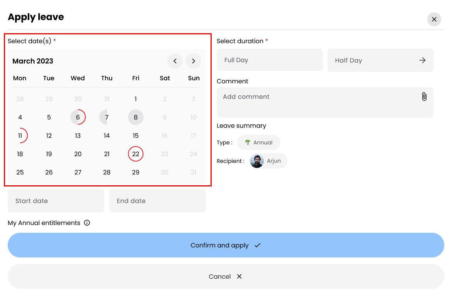452x298 pixels.
Task: Select date 15 in the March calendar
Action: pyautogui.click(x=136, y=135)
